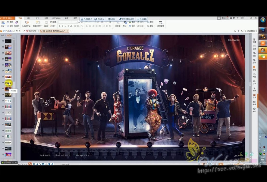Image resolution: width=267 pixels, height=182 pixels.
Task: Open the 属性 (Properties) side panel icon
Action: pos(254,68)
